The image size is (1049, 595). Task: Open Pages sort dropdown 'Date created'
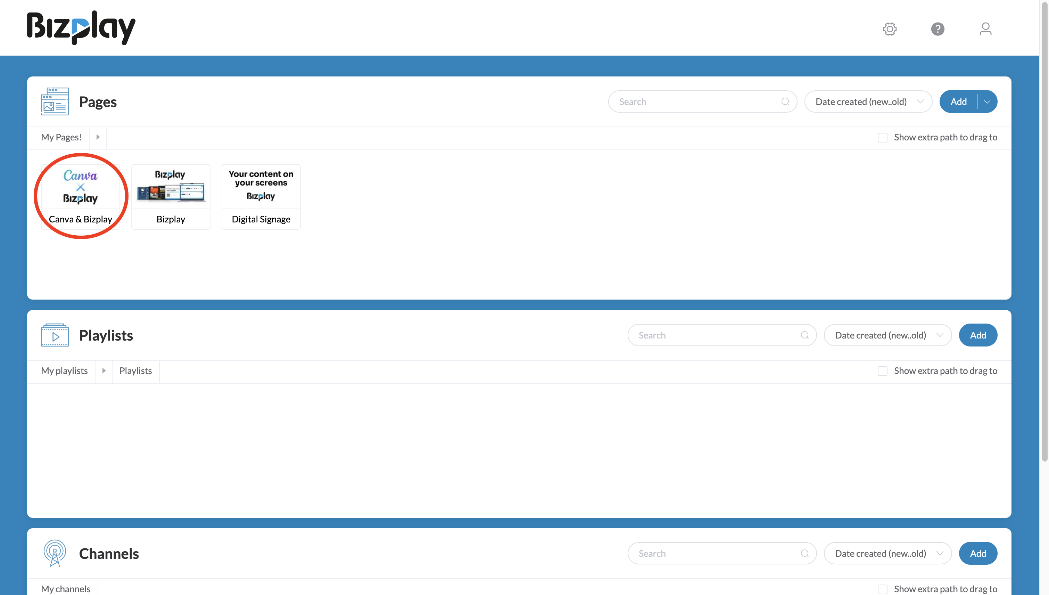click(x=868, y=102)
